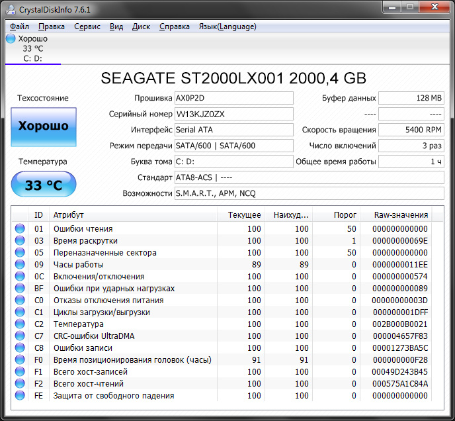The image size is (455, 421).
Task: Click status orb for CRC-ошибки UltraDMA
Action: click(x=20, y=336)
